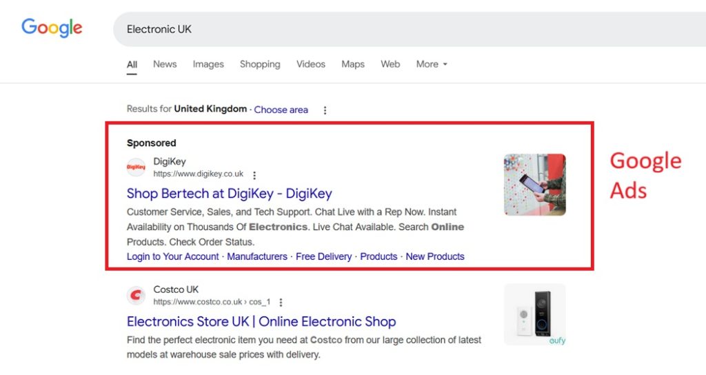
Task: Click the search box containing Electronic UK
Action: pos(407,29)
